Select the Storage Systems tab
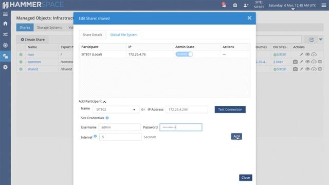The height and width of the screenshot is (185, 329). tap(49, 27)
